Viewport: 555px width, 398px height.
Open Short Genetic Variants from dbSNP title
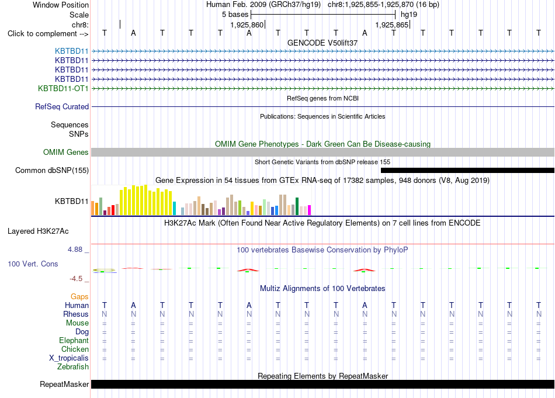[322, 162]
